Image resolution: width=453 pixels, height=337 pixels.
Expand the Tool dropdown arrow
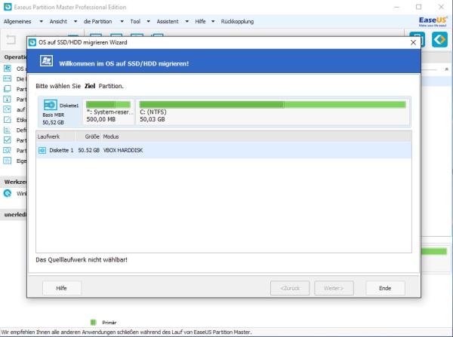pyautogui.click(x=148, y=21)
